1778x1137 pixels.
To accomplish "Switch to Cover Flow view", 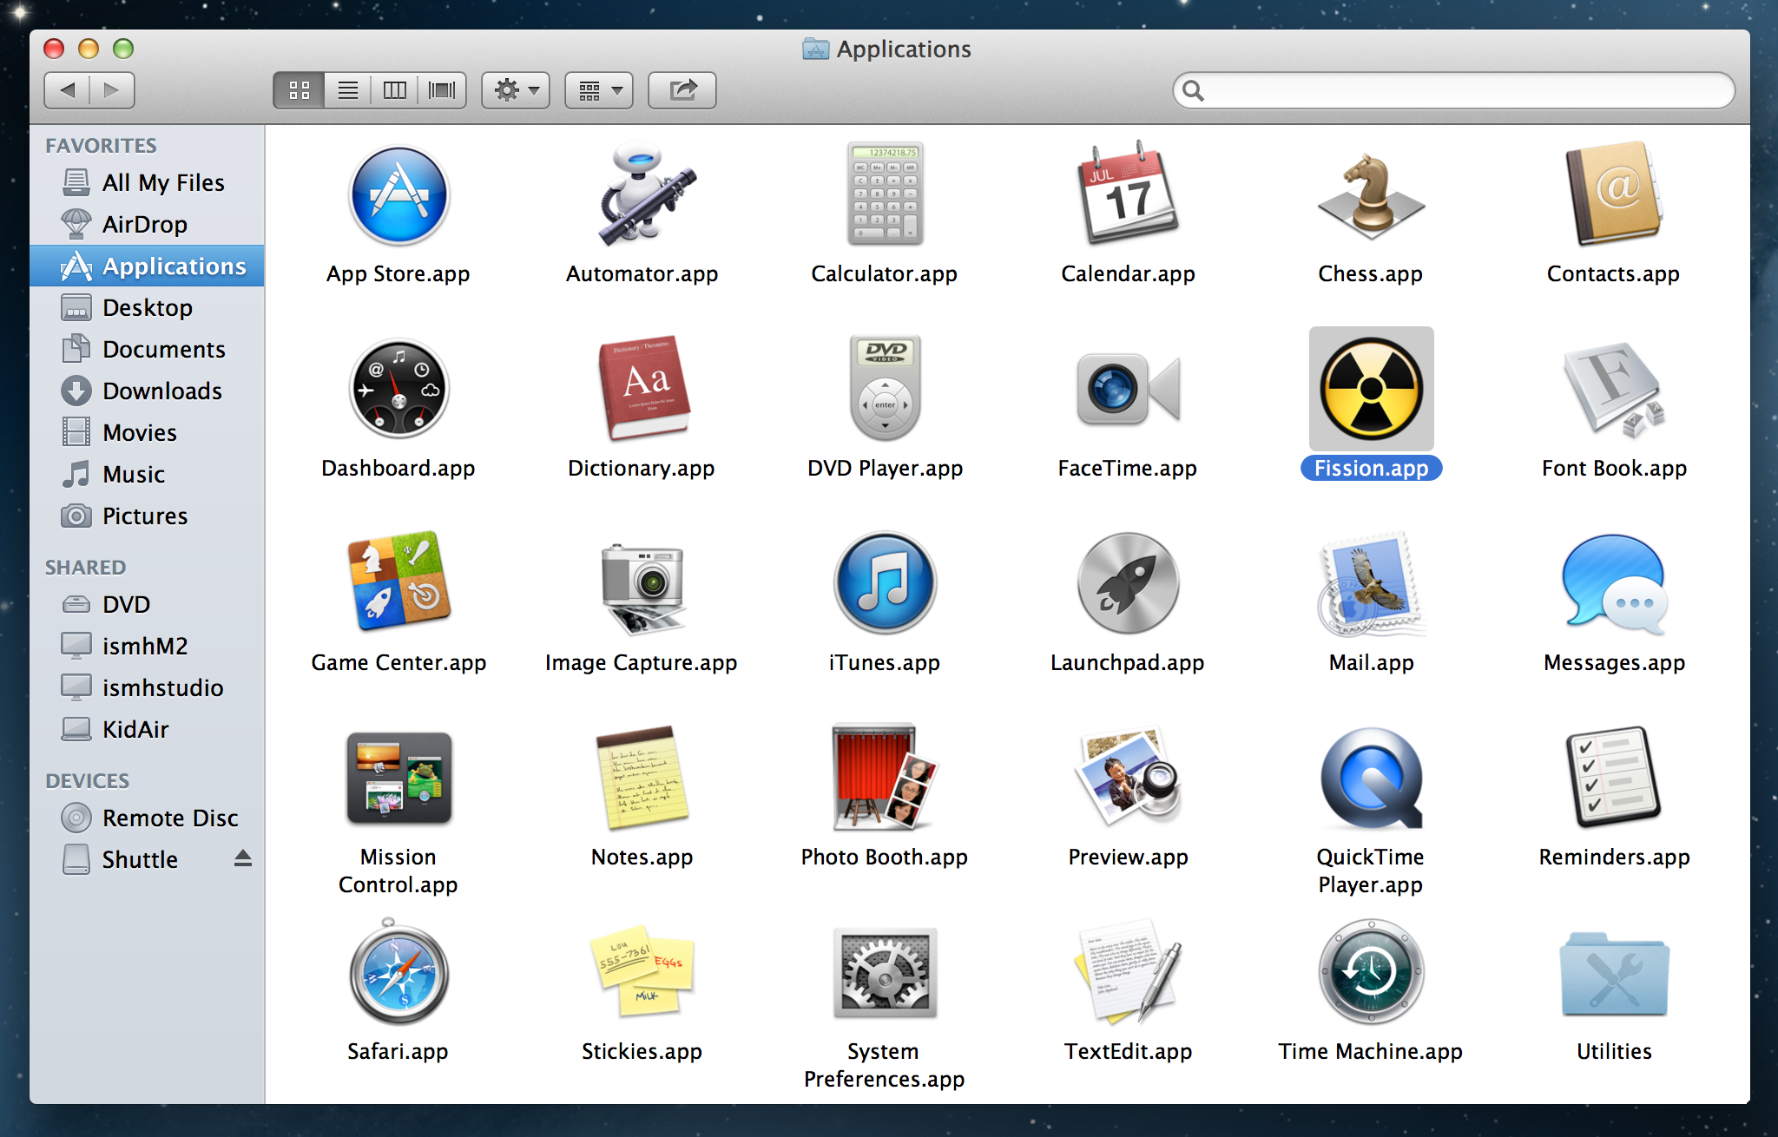I will click(443, 90).
